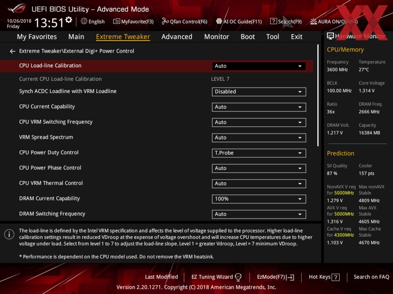The image size is (393, 294).
Task: Click the 13:51 clock display
Action: pyautogui.click(x=49, y=23)
